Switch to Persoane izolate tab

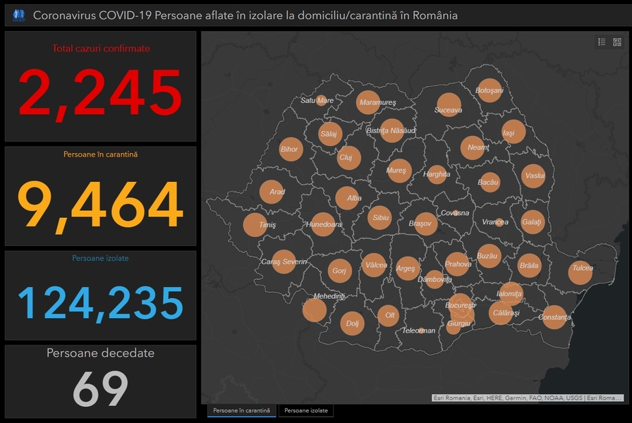[x=306, y=410]
